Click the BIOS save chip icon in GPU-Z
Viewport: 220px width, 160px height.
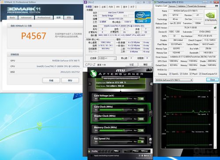(x=215, y=28)
